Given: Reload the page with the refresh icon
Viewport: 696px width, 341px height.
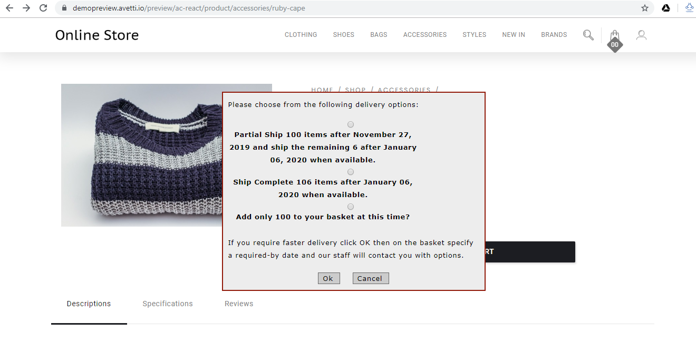Looking at the screenshot, I should (x=44, y=8).
